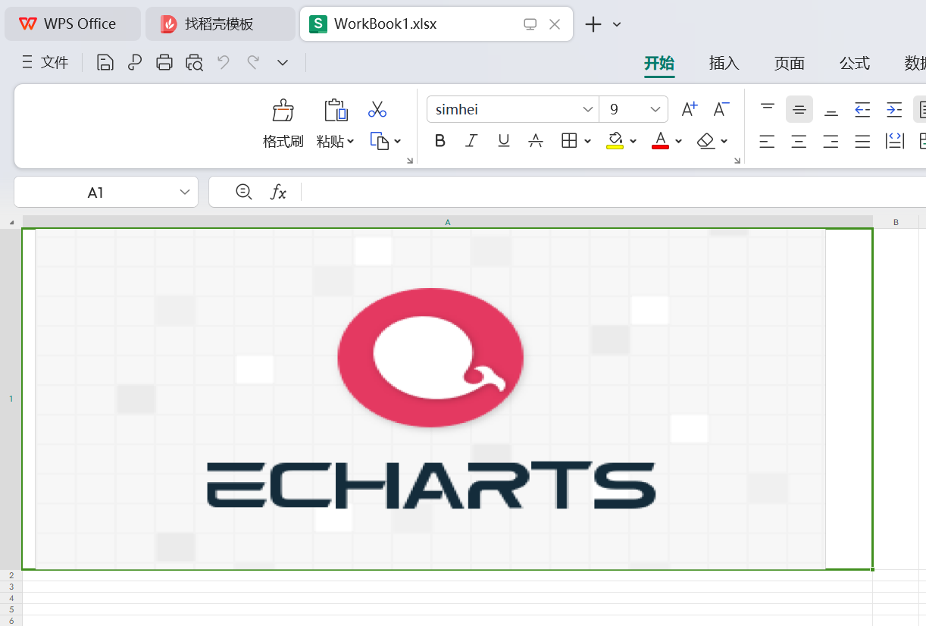
Task: Decrease font size with the A- icon
Action: pos(721,109)
